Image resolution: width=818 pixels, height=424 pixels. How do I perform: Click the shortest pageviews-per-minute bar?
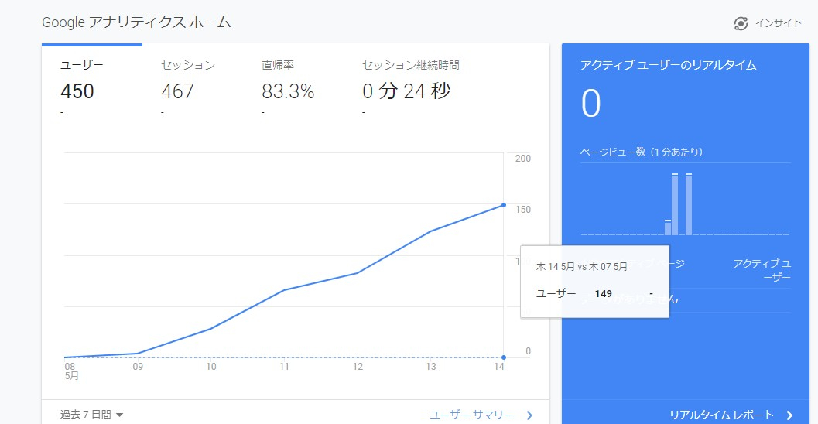click(668, 227)
